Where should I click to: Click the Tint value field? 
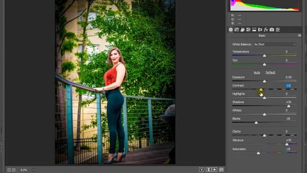(x=286, y=61)
